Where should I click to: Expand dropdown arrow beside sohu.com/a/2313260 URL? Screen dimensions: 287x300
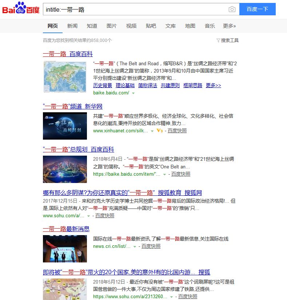pyautogui.click(x=171, y=297)
